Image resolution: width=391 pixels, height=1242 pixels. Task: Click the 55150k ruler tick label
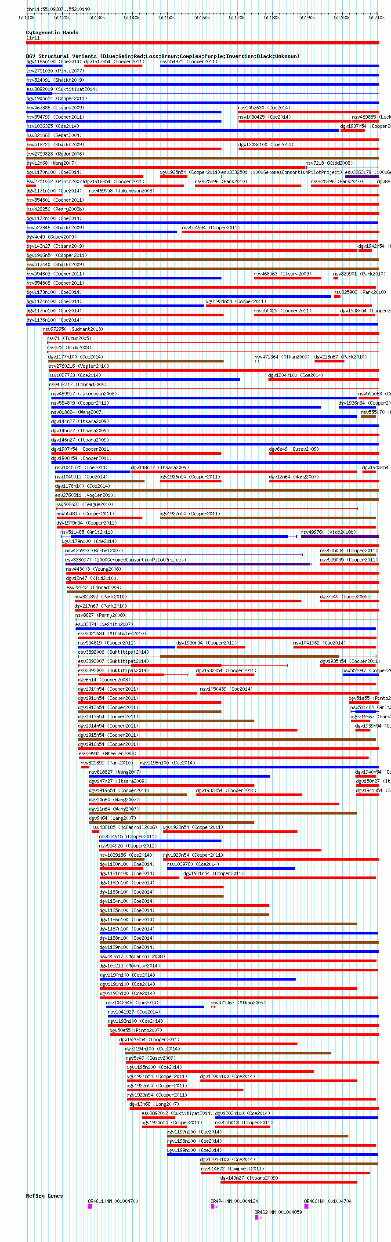pyautogui.click(x=167, y=18)
